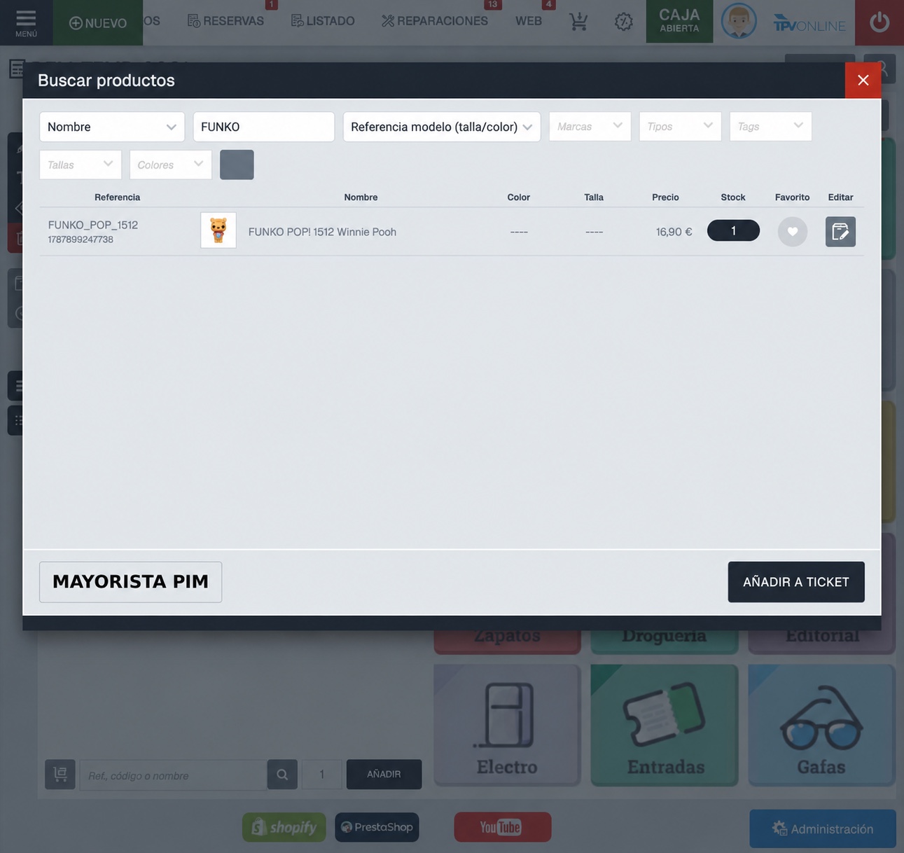Toggle favorite heart for FUNKO POP! 1512
This screenshot has width=904, height=853.
(x=793, y=232)
